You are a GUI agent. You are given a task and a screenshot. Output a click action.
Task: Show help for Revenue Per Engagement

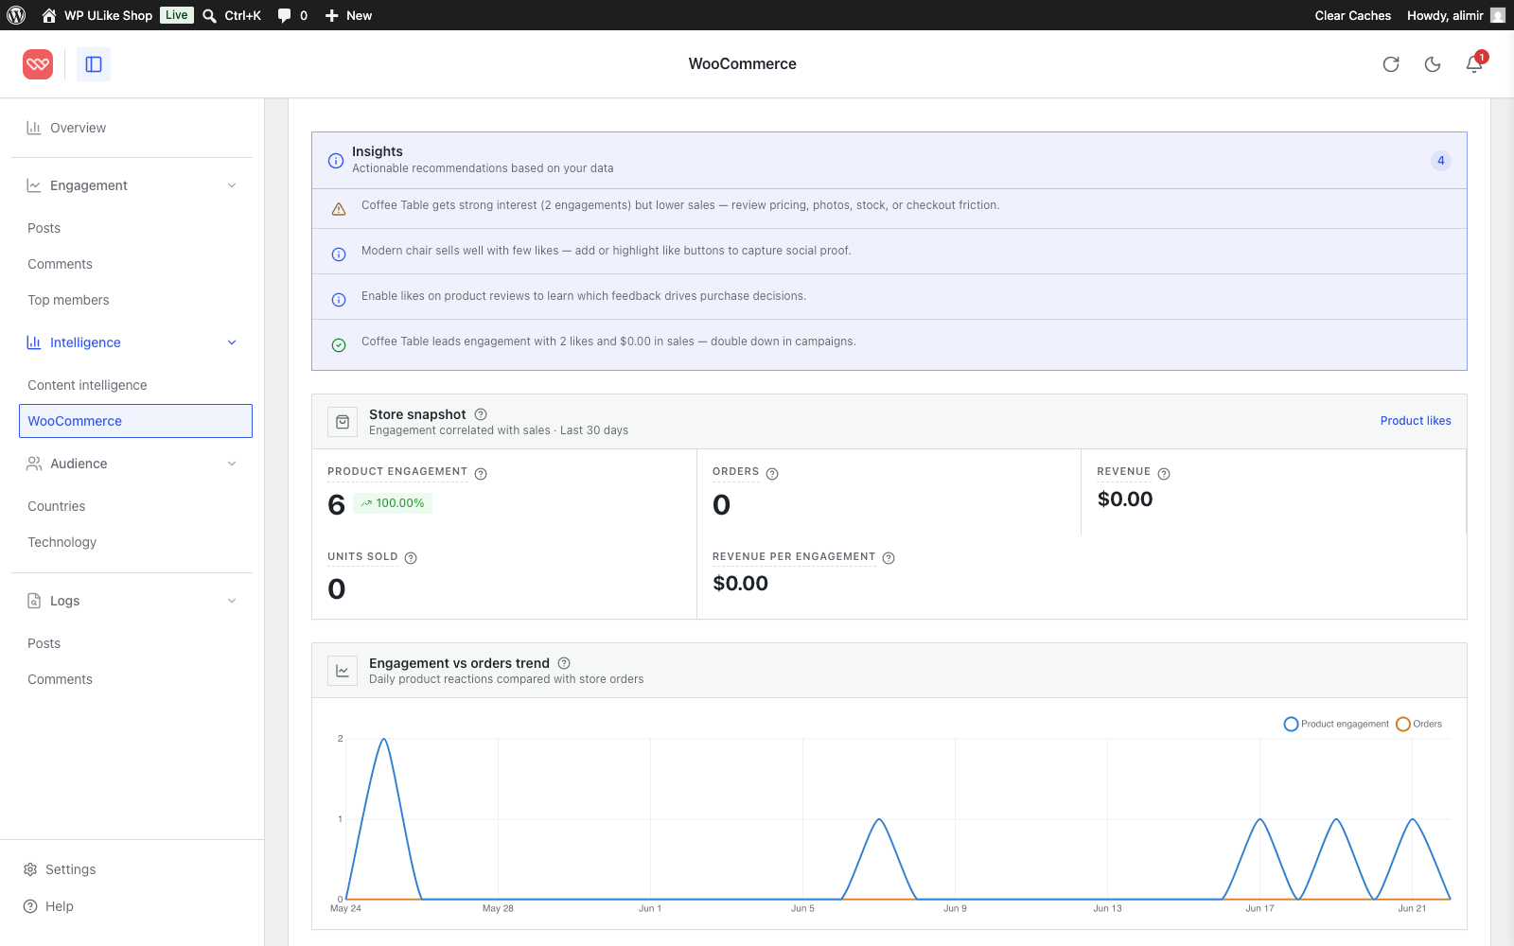coord(889,558)
